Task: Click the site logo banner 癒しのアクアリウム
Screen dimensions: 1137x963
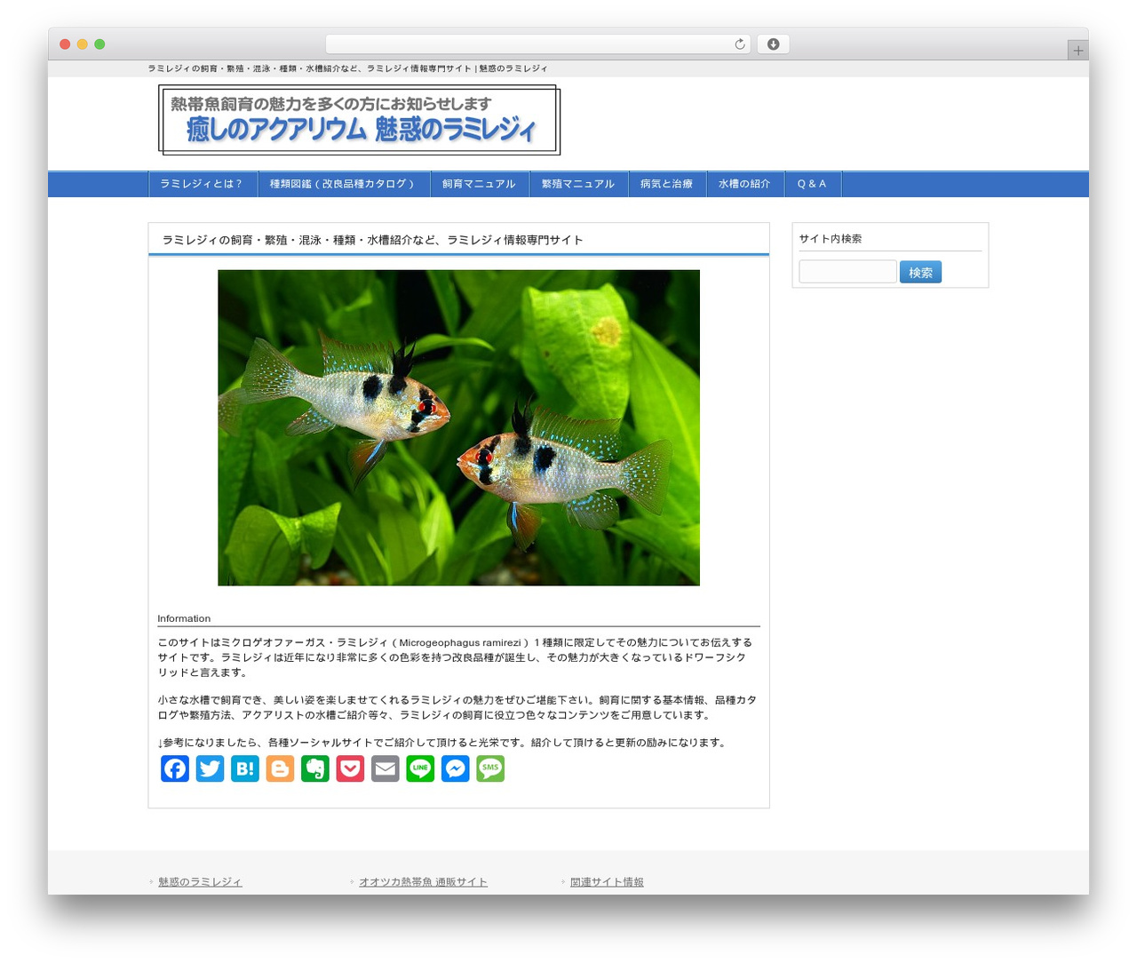Action: [x=359, y=120]
